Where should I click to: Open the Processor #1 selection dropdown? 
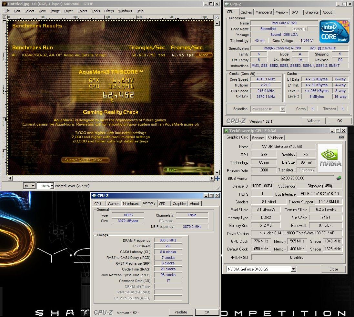pos(268,109)
